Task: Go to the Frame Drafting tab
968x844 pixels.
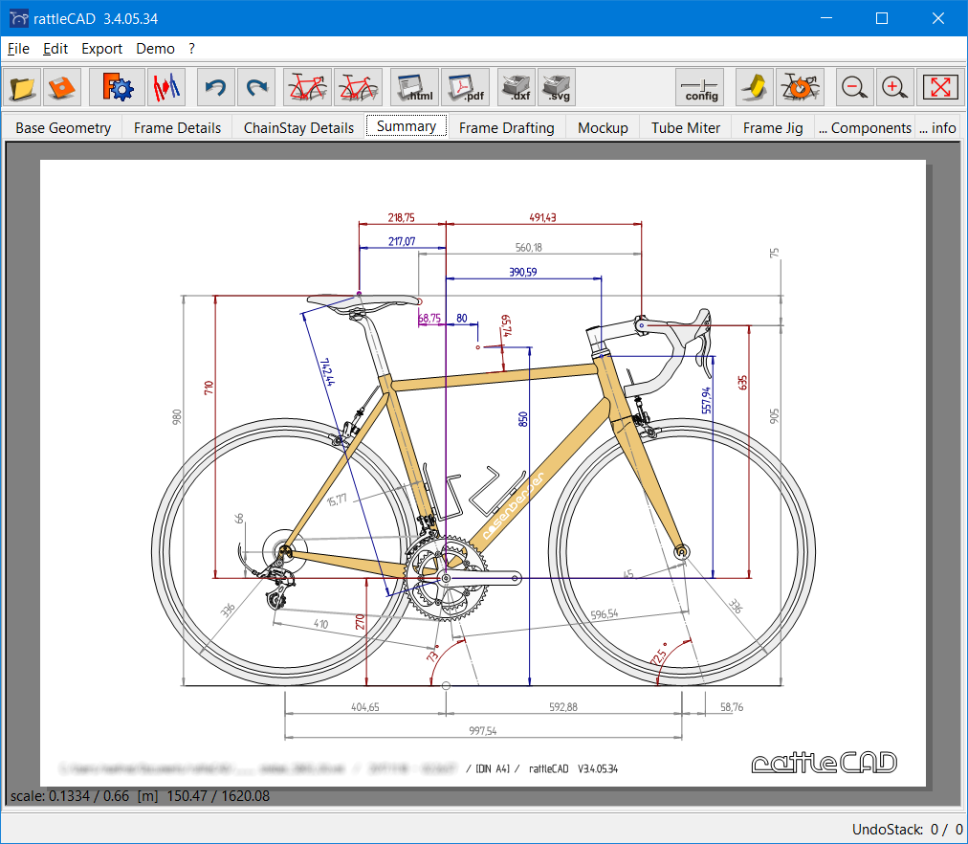Action: pyautogui.click(x=506, y=128)
